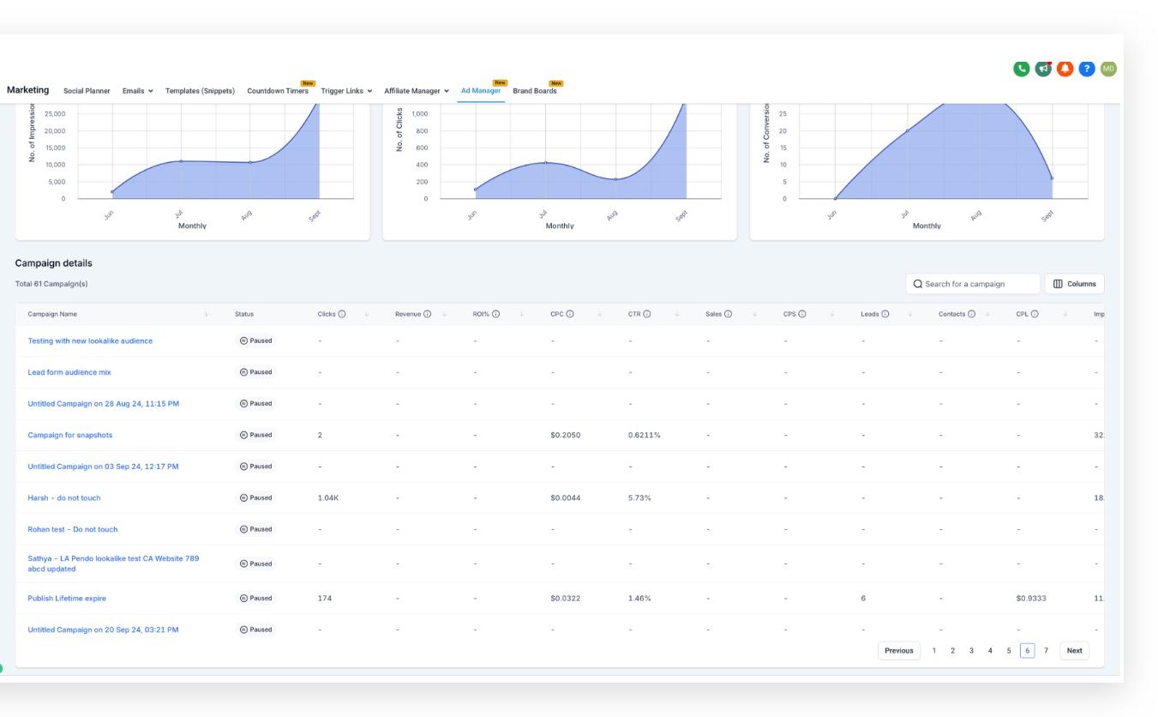Open the megaphone announcements icon
Viewport: 1158px width, 717px height.
[x=1043, y=69]
